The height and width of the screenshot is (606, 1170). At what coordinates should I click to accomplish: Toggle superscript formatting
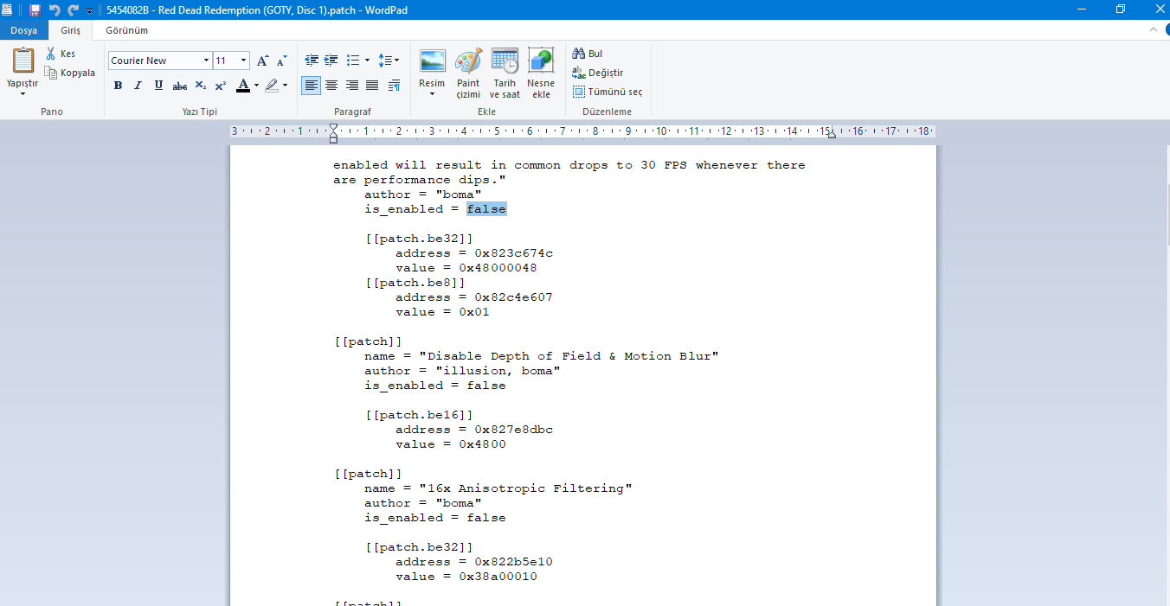pos(221,86)
